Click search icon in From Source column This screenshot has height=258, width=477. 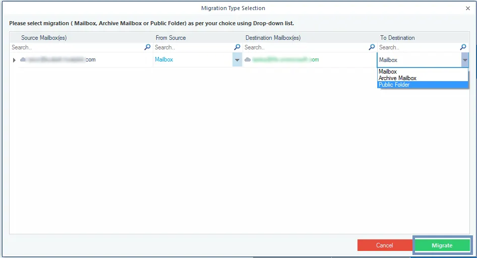[237, 47]
